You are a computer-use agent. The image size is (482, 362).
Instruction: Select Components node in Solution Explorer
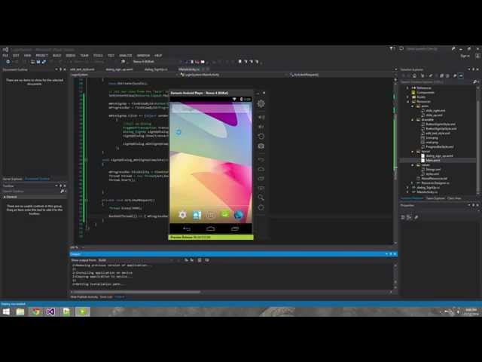coord(426,93)
